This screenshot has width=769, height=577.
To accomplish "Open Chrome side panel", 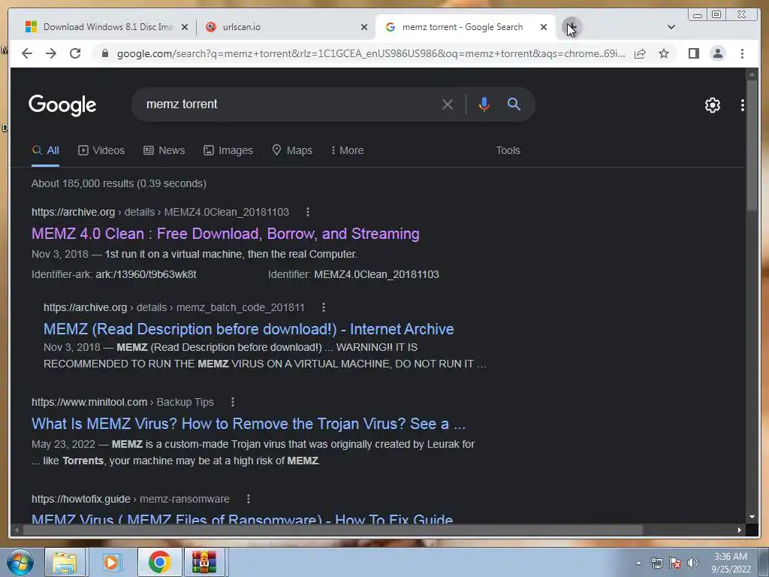I will 693,53.
